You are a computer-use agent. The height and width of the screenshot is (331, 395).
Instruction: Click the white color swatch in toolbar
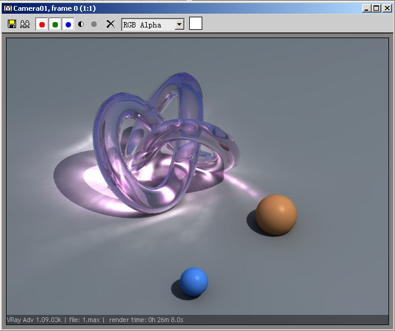[x=196, y=24]
